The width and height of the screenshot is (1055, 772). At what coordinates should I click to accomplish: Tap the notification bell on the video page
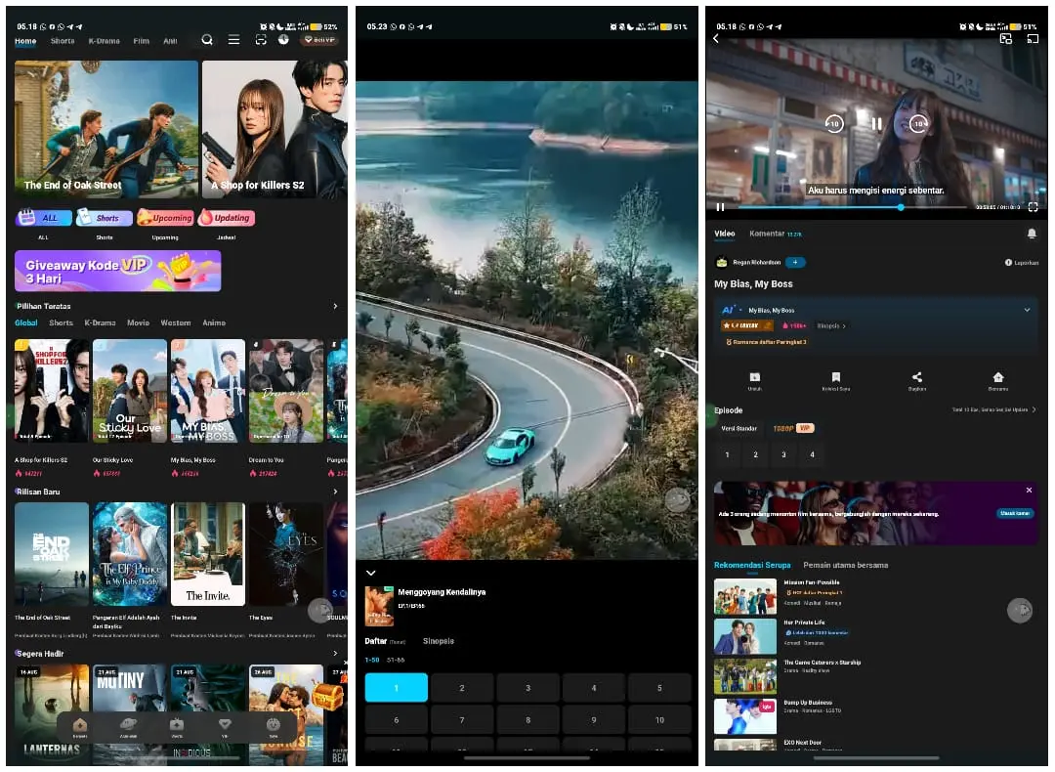click(x=1032, y=234)
